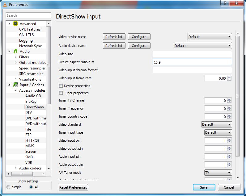
Task: Select VDR access module
Action: click(29, 162)
